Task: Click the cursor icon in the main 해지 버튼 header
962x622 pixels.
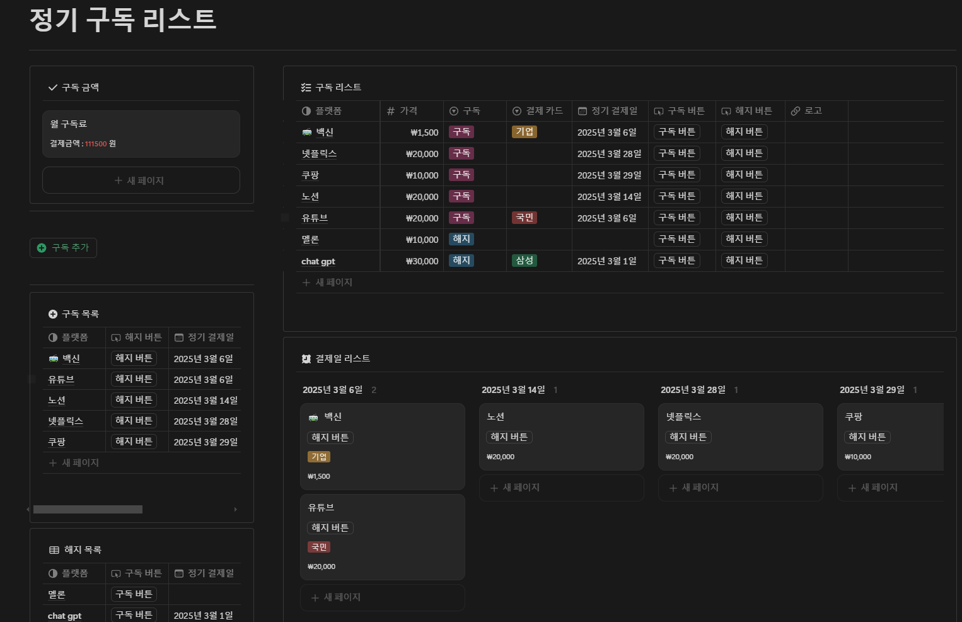Action: [x=726, y=111]
